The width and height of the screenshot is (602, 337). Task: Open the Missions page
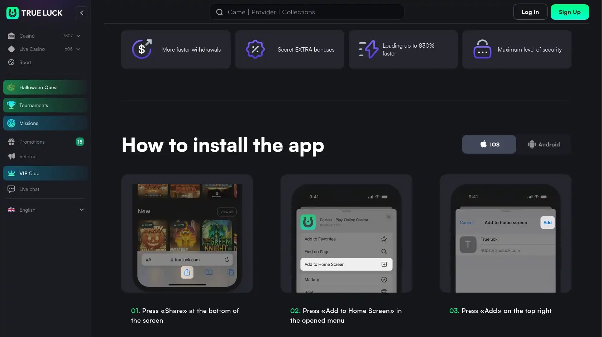tap(45, 123)
